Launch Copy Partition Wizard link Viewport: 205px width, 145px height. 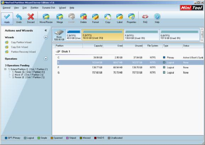pyautogui.click(x=21, y=42)
